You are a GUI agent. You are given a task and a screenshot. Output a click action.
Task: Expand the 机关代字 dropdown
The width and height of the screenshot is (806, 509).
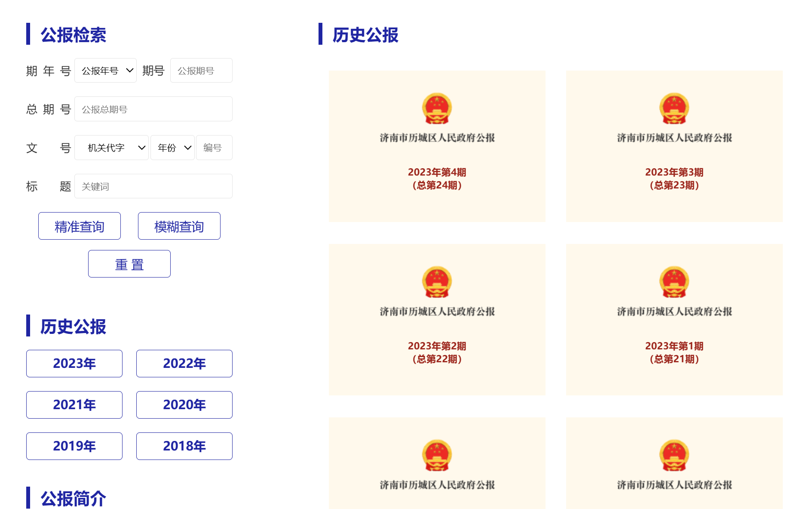click(x=112, y=148)
